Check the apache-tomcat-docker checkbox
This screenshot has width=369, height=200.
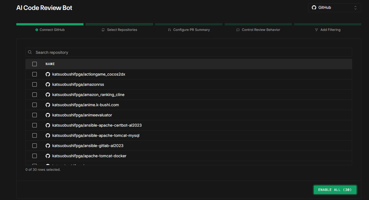35,156
